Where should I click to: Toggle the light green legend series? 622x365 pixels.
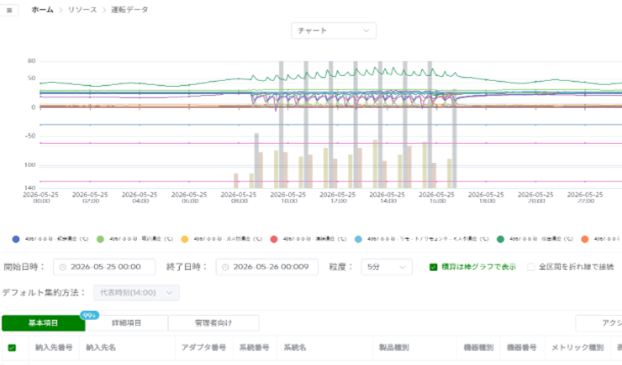tap(101, 240)
